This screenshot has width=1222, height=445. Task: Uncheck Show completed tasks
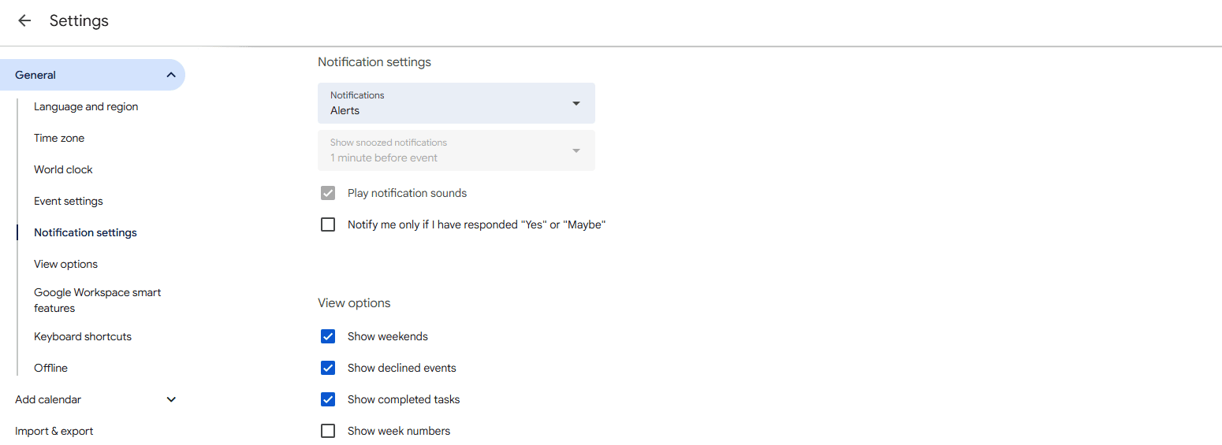click(x=328, y=399)
